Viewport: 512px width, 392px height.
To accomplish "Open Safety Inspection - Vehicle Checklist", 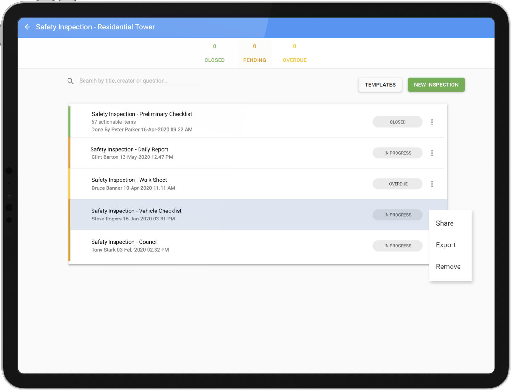I will pos(136,211).
